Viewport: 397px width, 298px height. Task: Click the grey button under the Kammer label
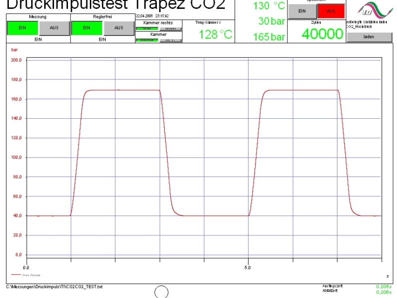(170, 40)
